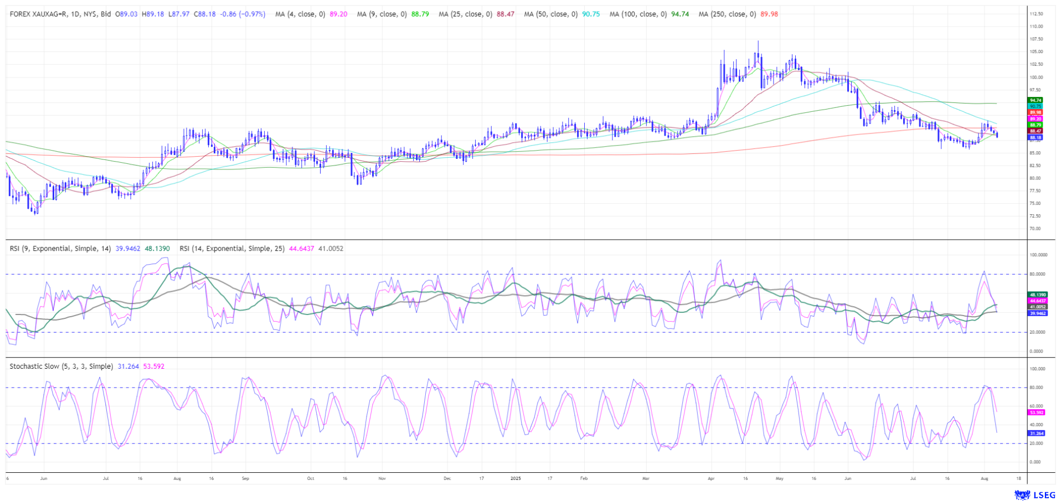Click the magenta 89.20 price tag
The height and width of the screenshot is (501, 1061).
click(x=1036, y=119)
